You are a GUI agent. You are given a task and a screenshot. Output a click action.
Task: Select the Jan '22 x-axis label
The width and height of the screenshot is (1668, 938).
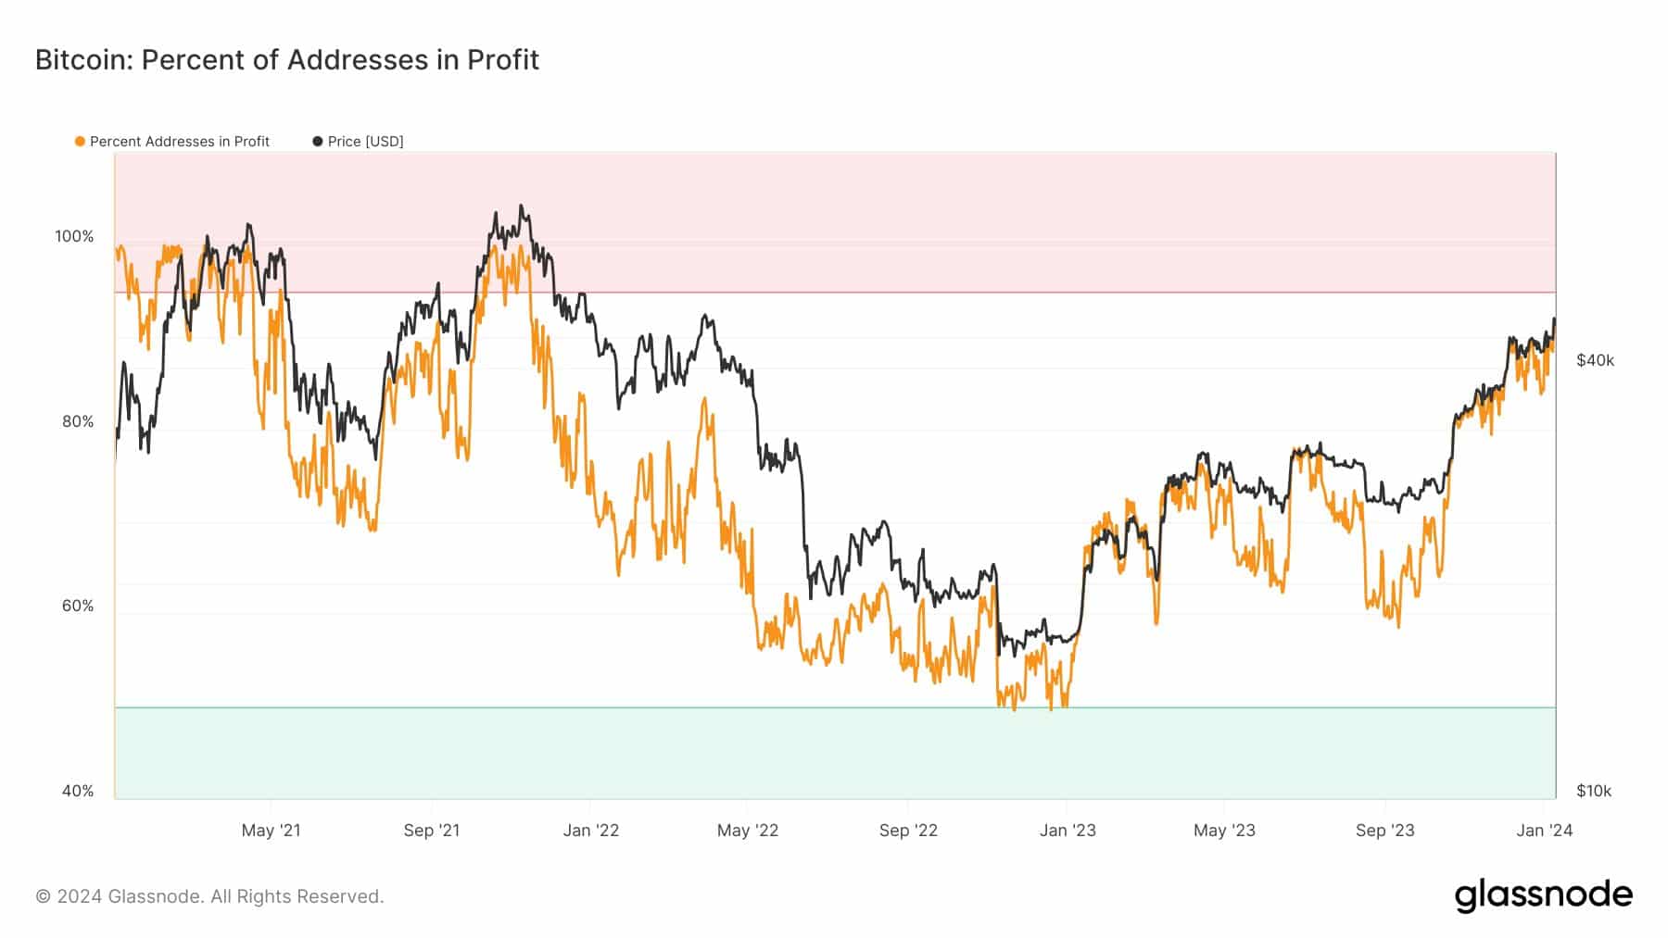(x=590, y=831)
